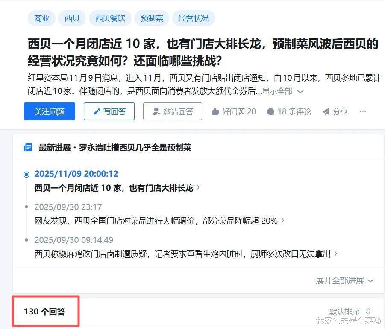Open the 商业 topic tag
This screenshot has width=385, height=329.
[41, 18]
